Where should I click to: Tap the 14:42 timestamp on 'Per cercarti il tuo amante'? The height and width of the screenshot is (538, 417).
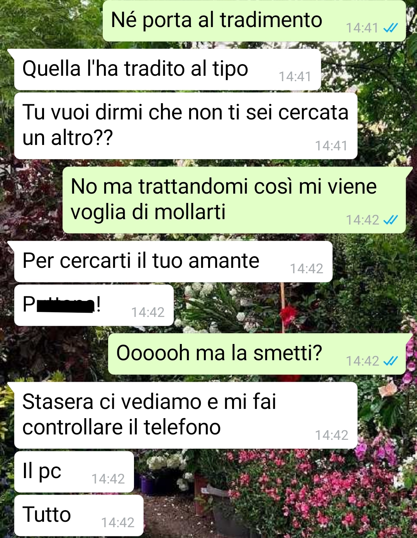tap(307, 269)
